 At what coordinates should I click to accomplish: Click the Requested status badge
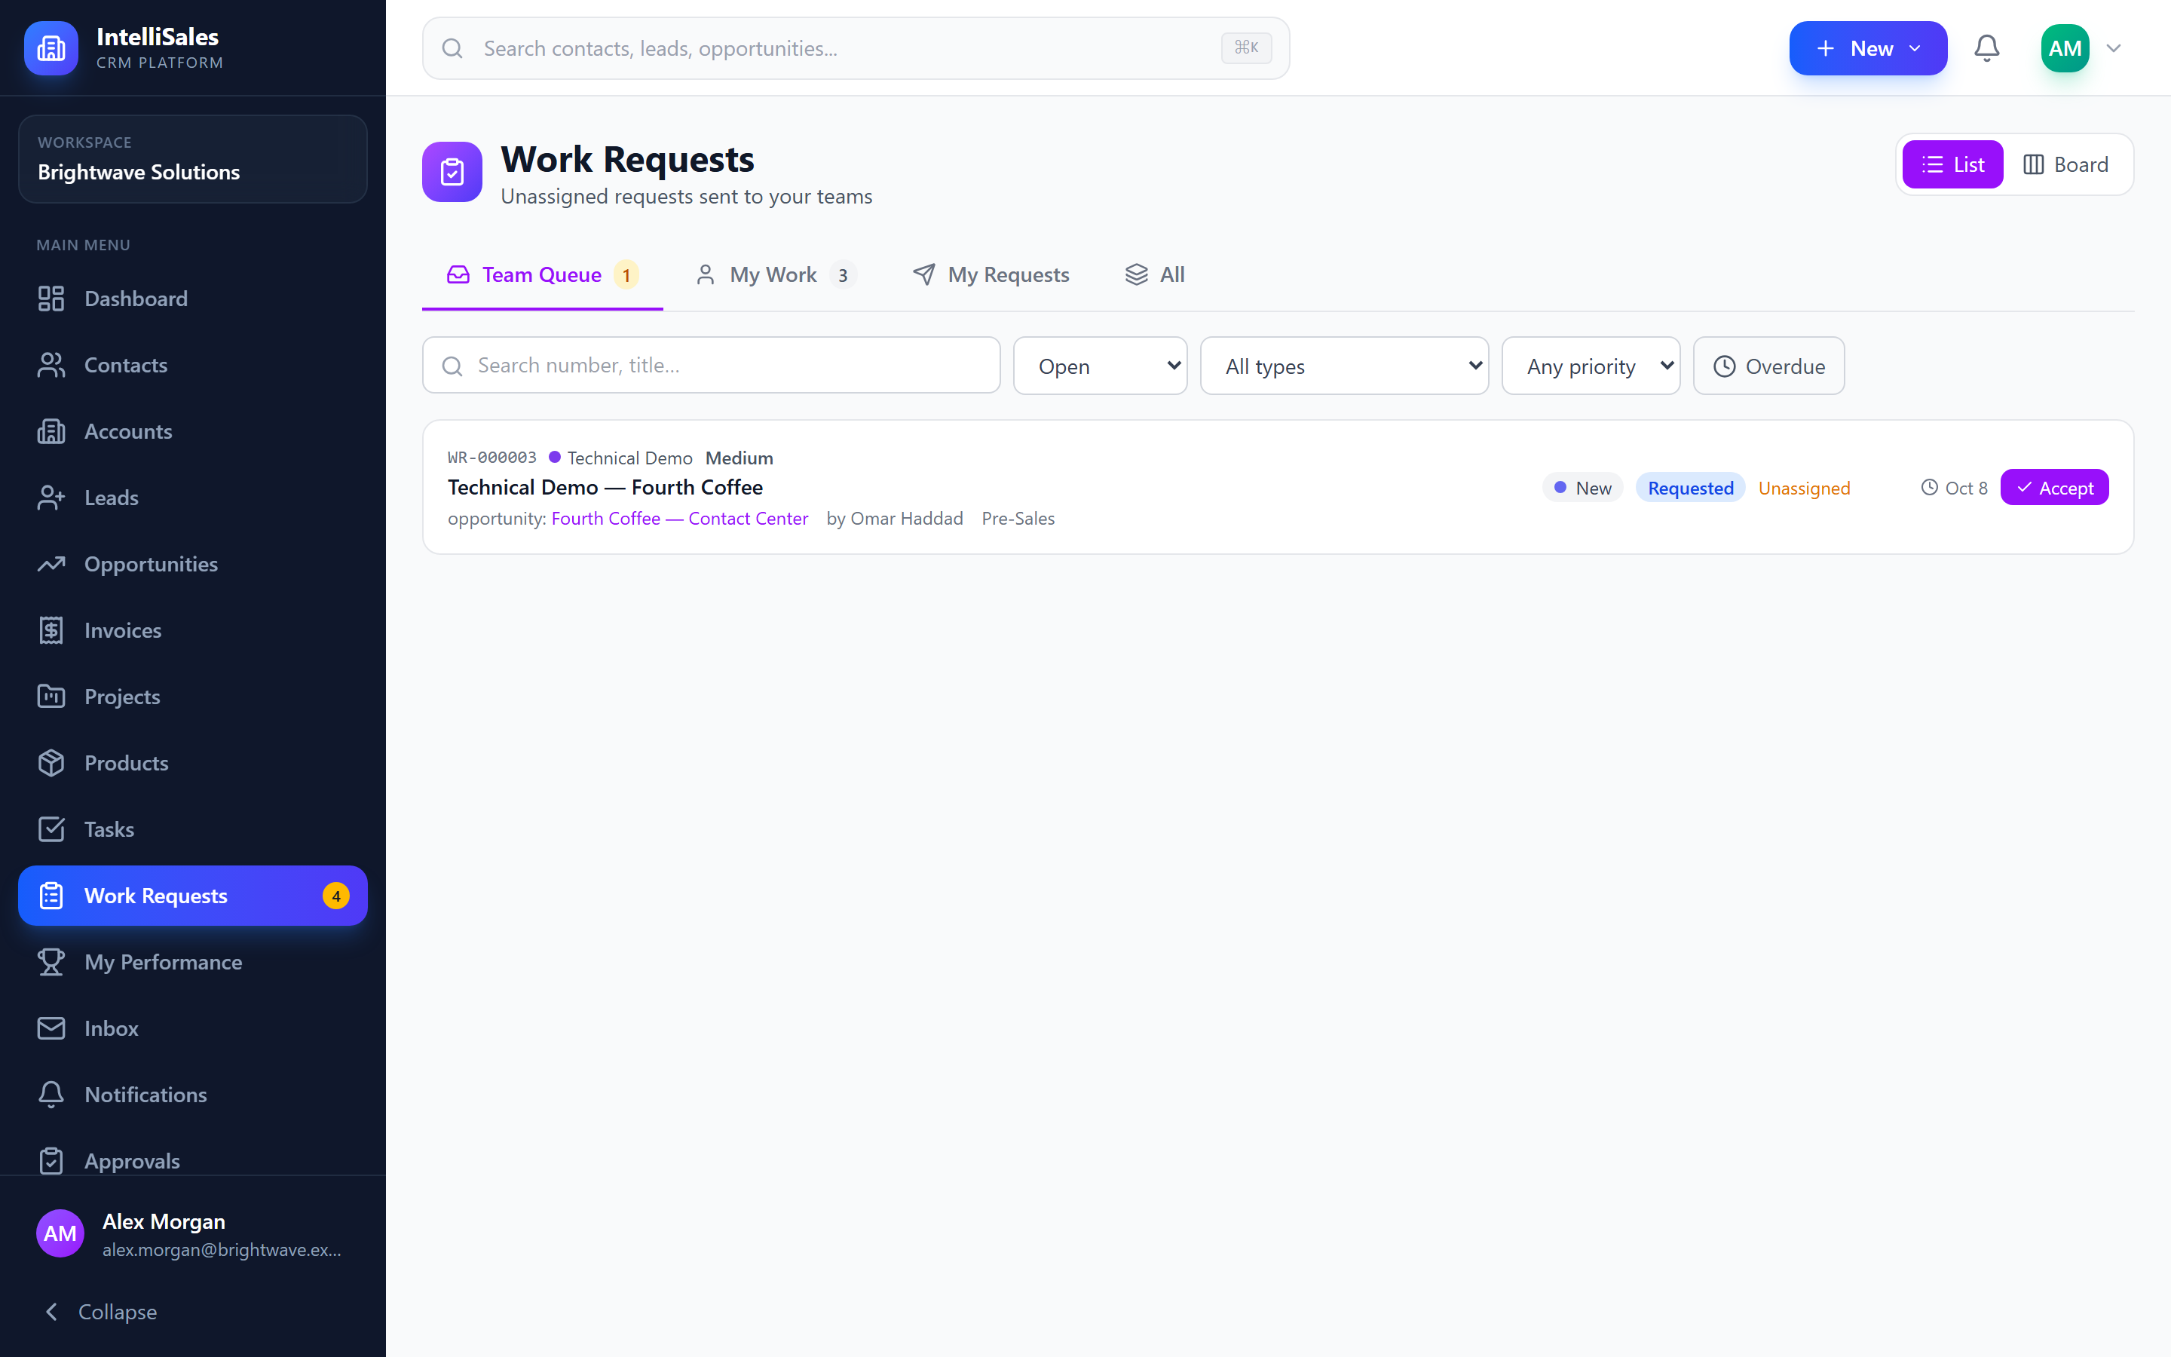click(x=1690, y=489)
